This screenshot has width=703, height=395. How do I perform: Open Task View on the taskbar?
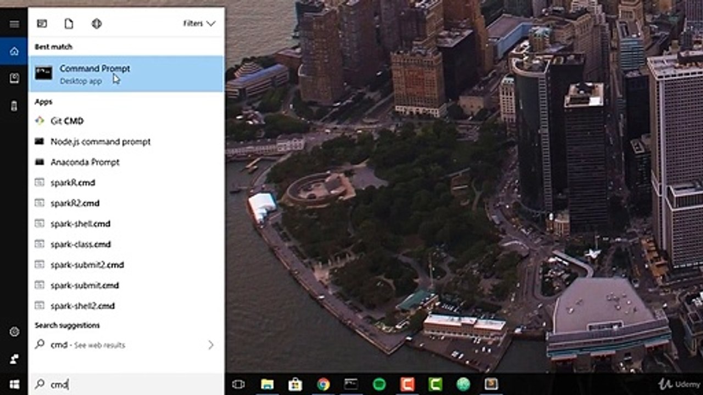(x=238, y=385)
